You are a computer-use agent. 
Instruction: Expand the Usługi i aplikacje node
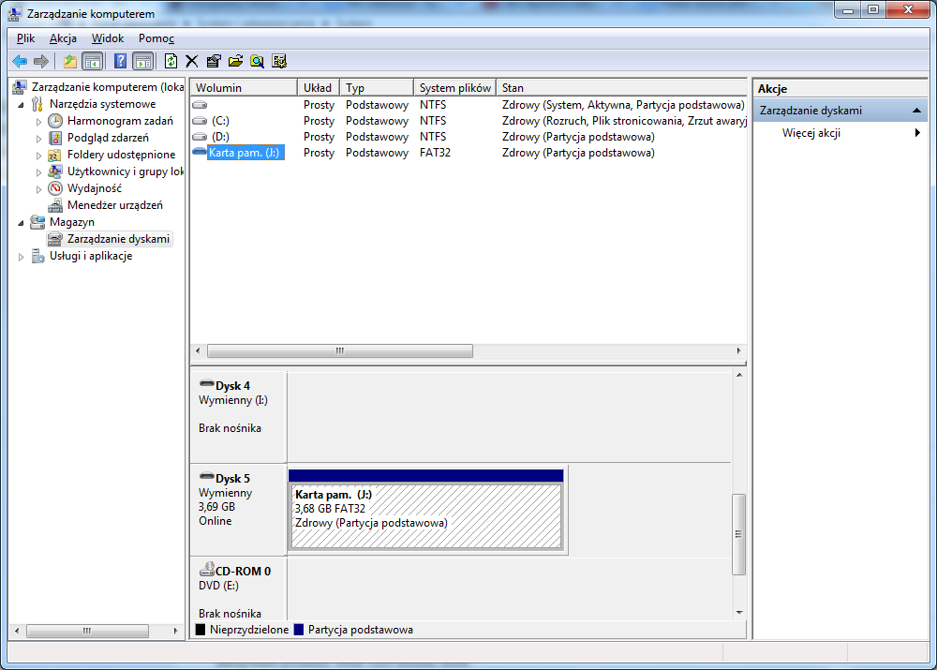(x=22, y=257)
